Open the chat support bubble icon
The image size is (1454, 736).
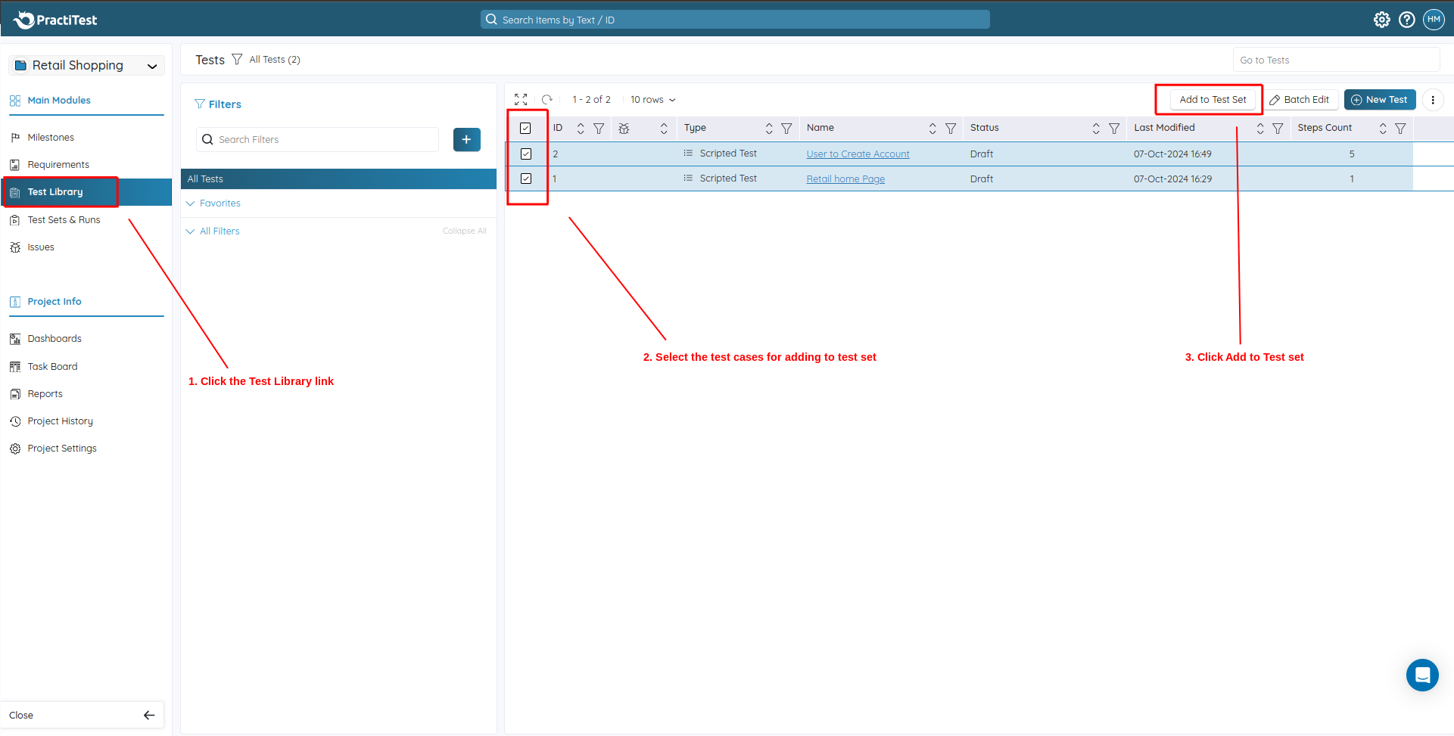[1422, 675]
